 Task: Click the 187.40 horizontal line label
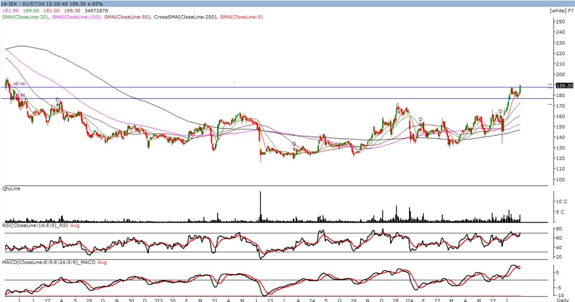pos(19,84)
